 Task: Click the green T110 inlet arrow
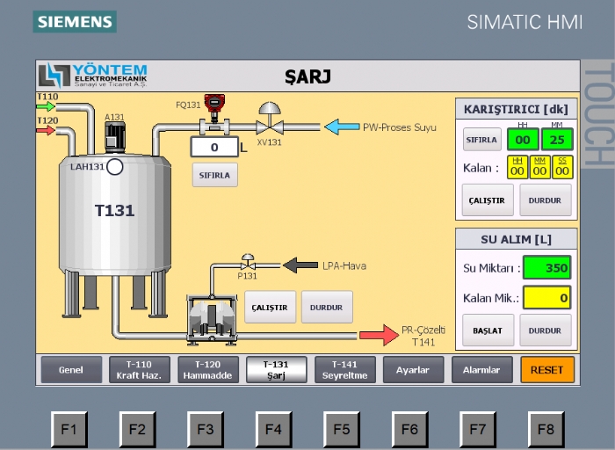click(46, 106)
